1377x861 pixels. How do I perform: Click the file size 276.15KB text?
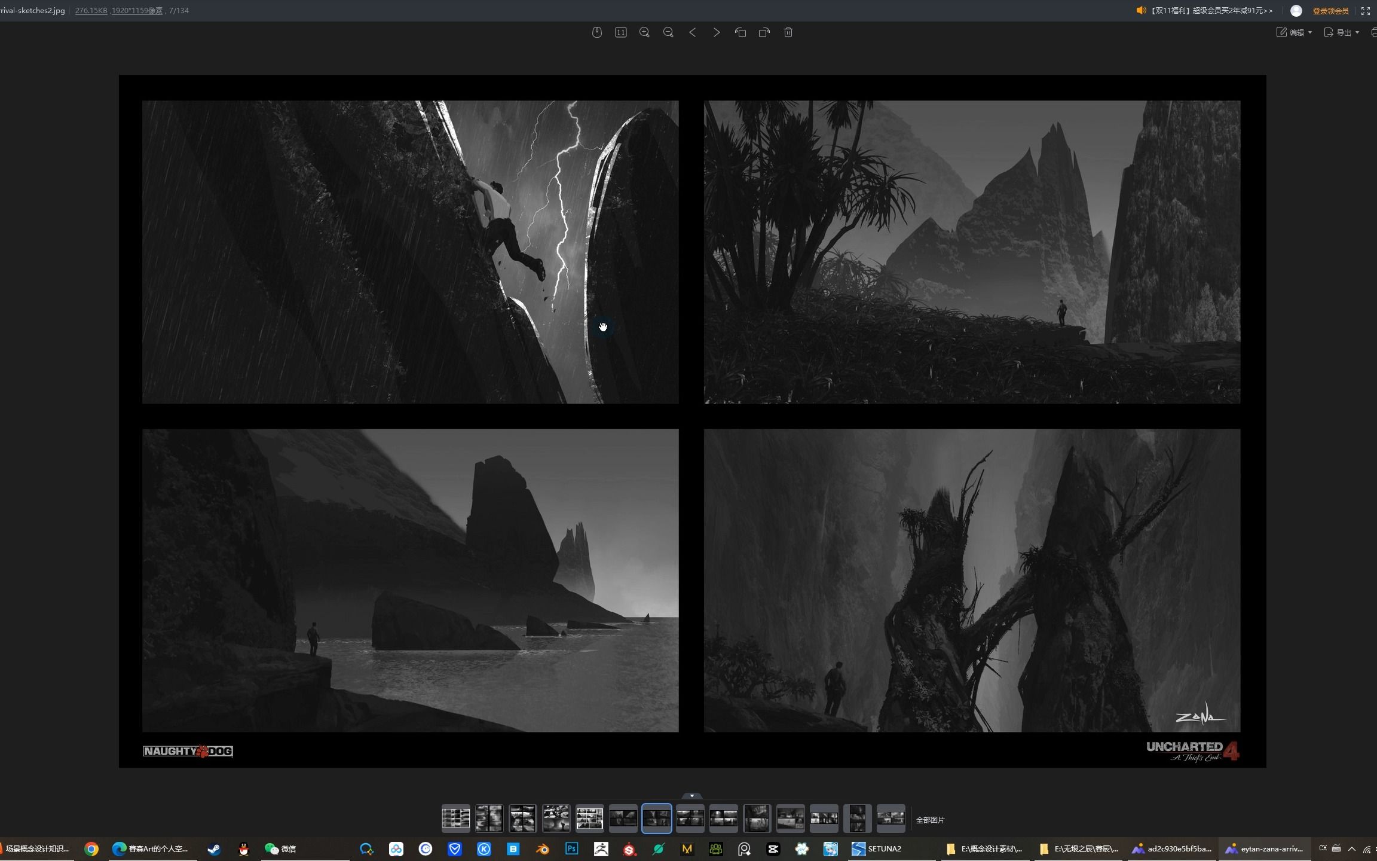point(91,11)
